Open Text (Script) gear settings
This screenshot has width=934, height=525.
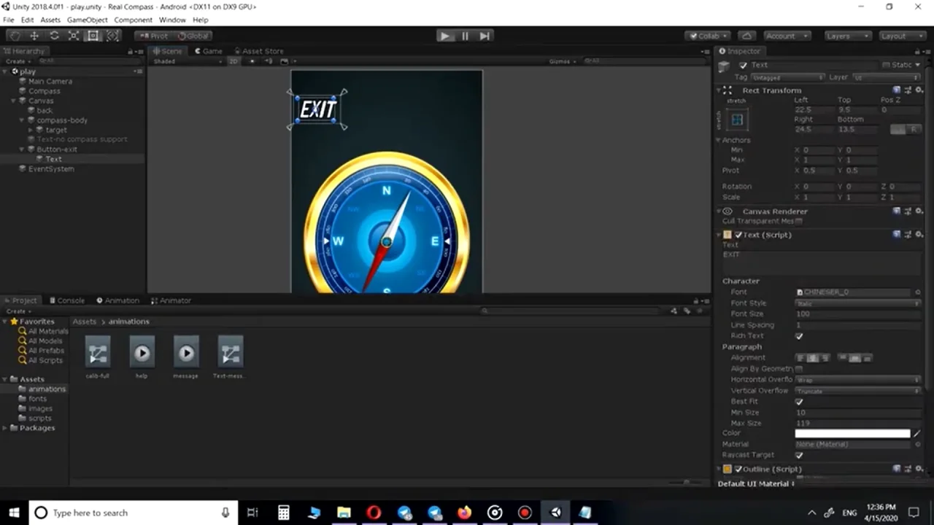pos(919,235)
